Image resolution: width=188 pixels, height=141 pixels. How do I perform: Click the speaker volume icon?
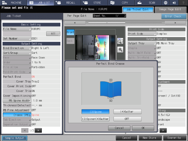(x=174, y=3)
